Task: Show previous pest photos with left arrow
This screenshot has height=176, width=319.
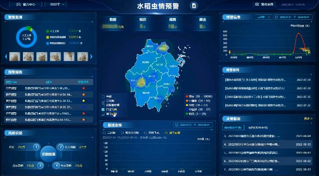Action: 6,57
